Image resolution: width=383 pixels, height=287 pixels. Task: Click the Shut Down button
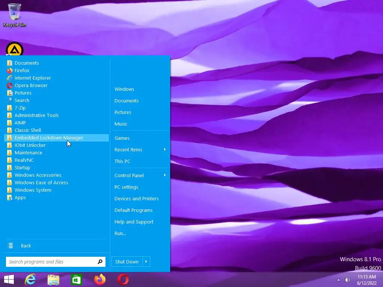tap(127, 262)
